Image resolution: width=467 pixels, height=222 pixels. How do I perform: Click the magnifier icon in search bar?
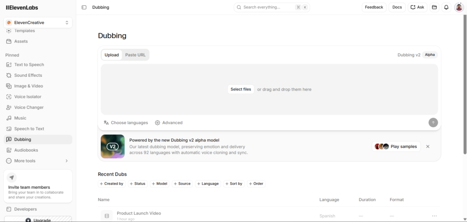coord(239,7)
